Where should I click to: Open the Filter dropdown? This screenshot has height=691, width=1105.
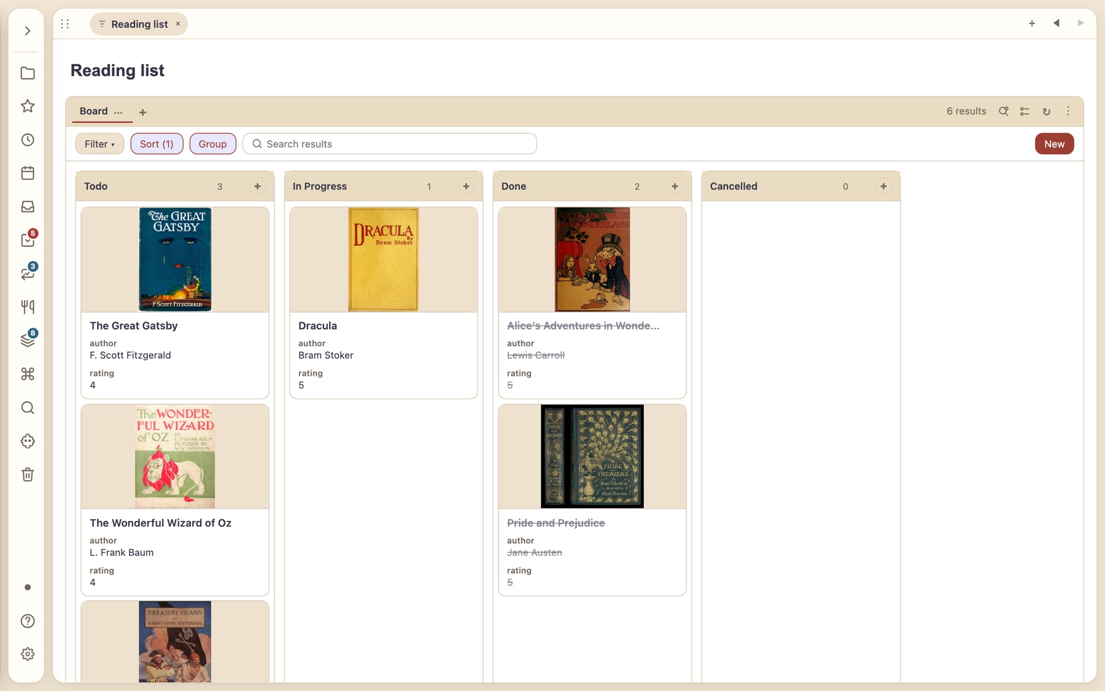pyautogui.click(x=99, y=144)
